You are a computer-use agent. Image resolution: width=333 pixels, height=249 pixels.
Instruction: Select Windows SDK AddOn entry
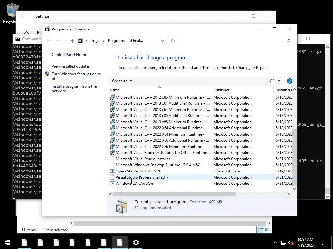134,184
